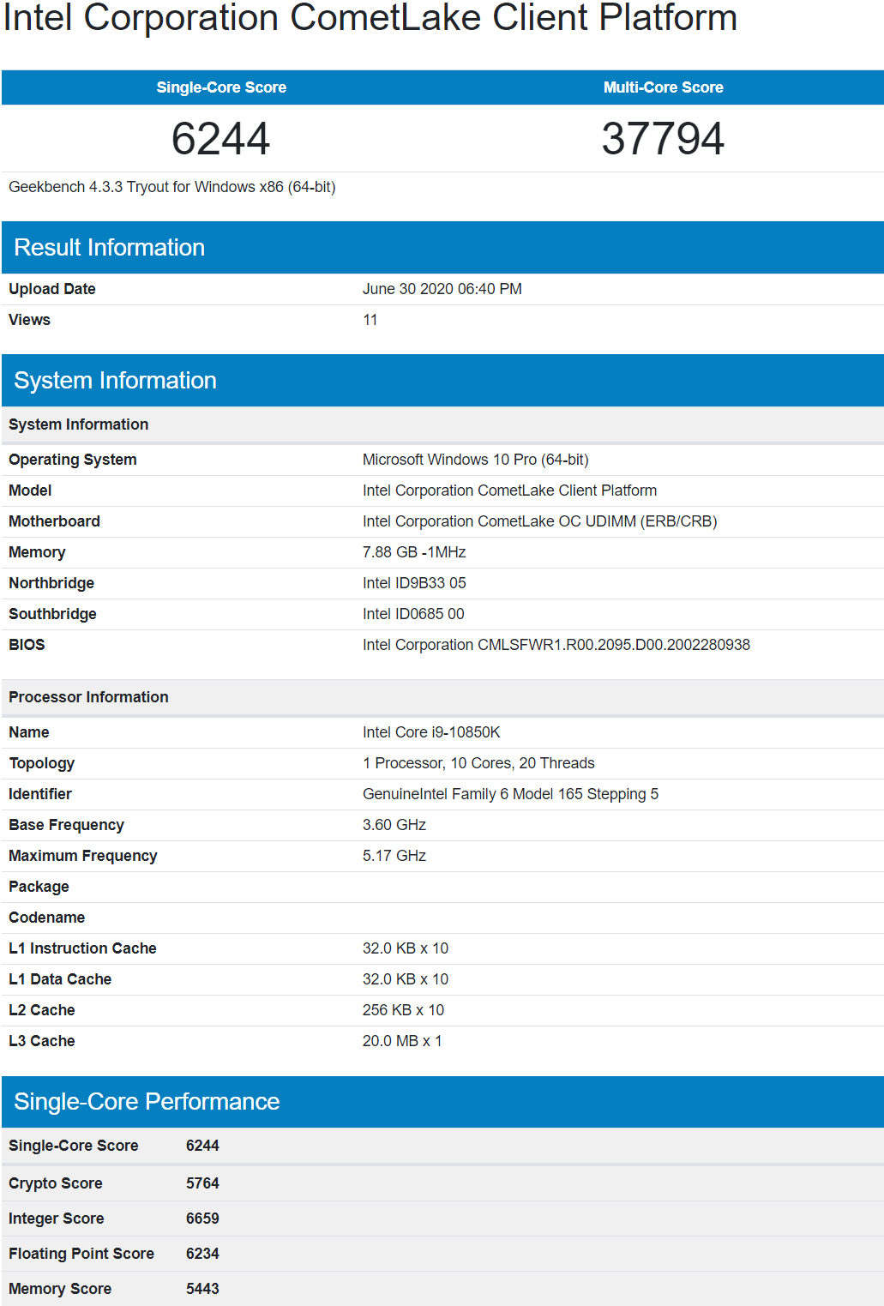Click the Operating System value Microsoft Windows 10 Pro
This screenshot has width=884, height=1306.
[476, 459]
